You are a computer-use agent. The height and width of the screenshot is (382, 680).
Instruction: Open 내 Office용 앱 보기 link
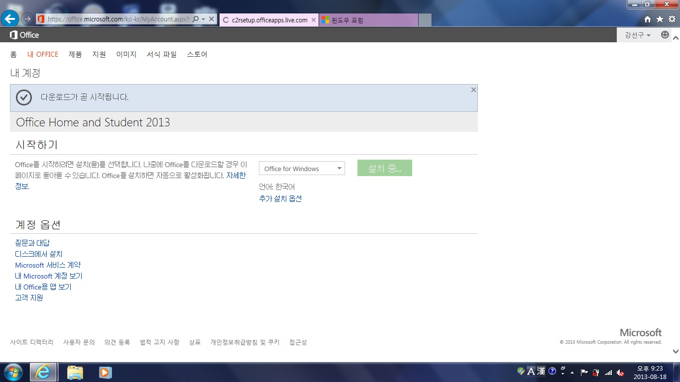coord(43,286)
